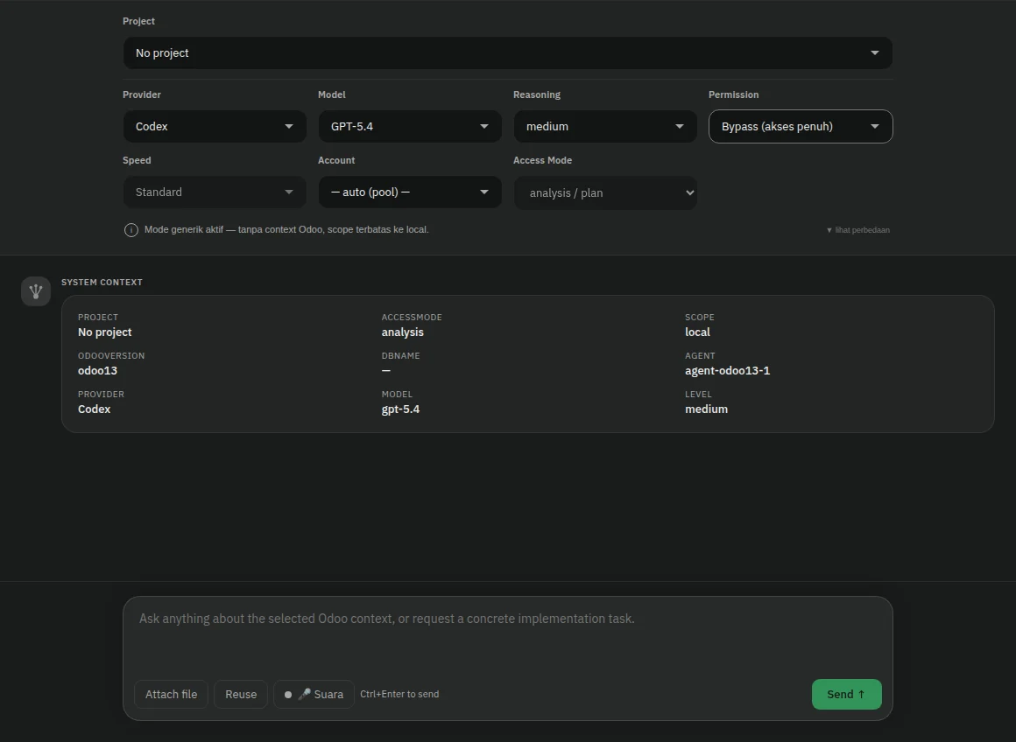Click the LEVEL value medium in context
1016x742 pixels.
click(706, 409)
